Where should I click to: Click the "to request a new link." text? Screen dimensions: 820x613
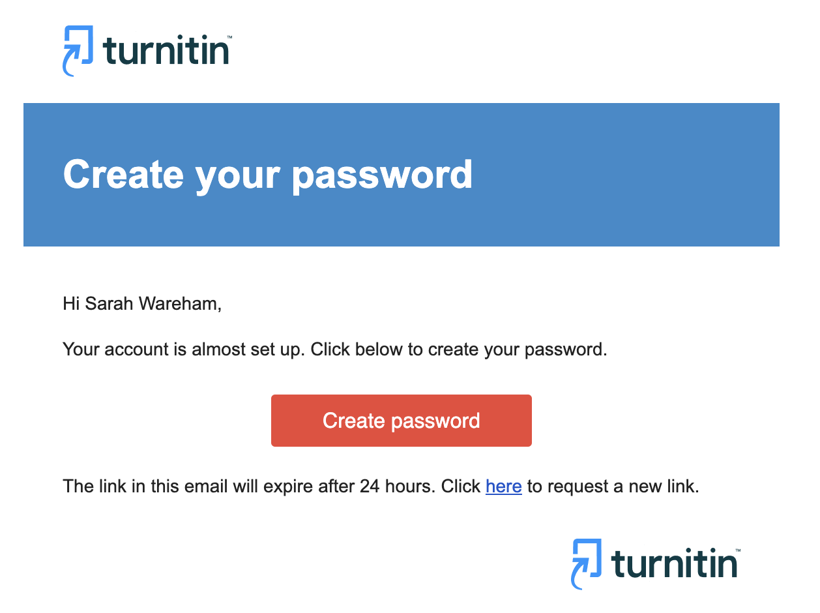tap(613, 486)
